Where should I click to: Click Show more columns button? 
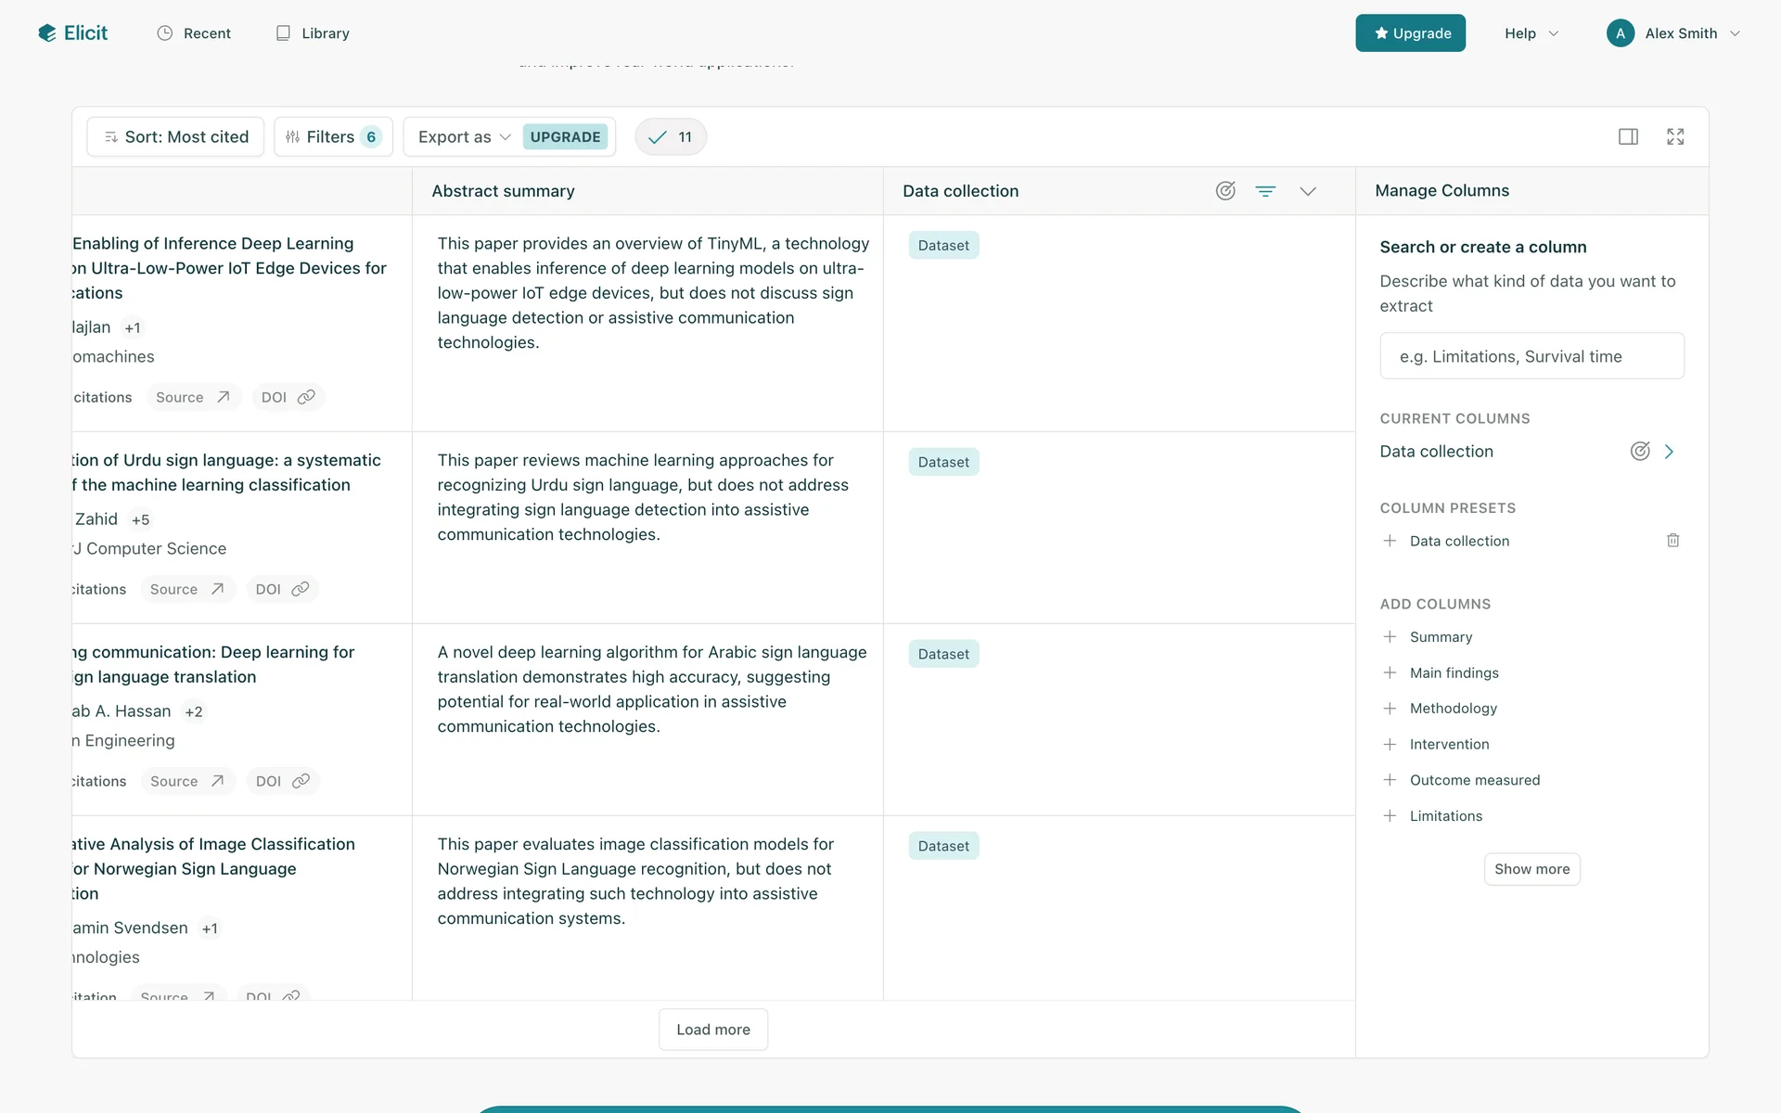[x=1531, y=869]
